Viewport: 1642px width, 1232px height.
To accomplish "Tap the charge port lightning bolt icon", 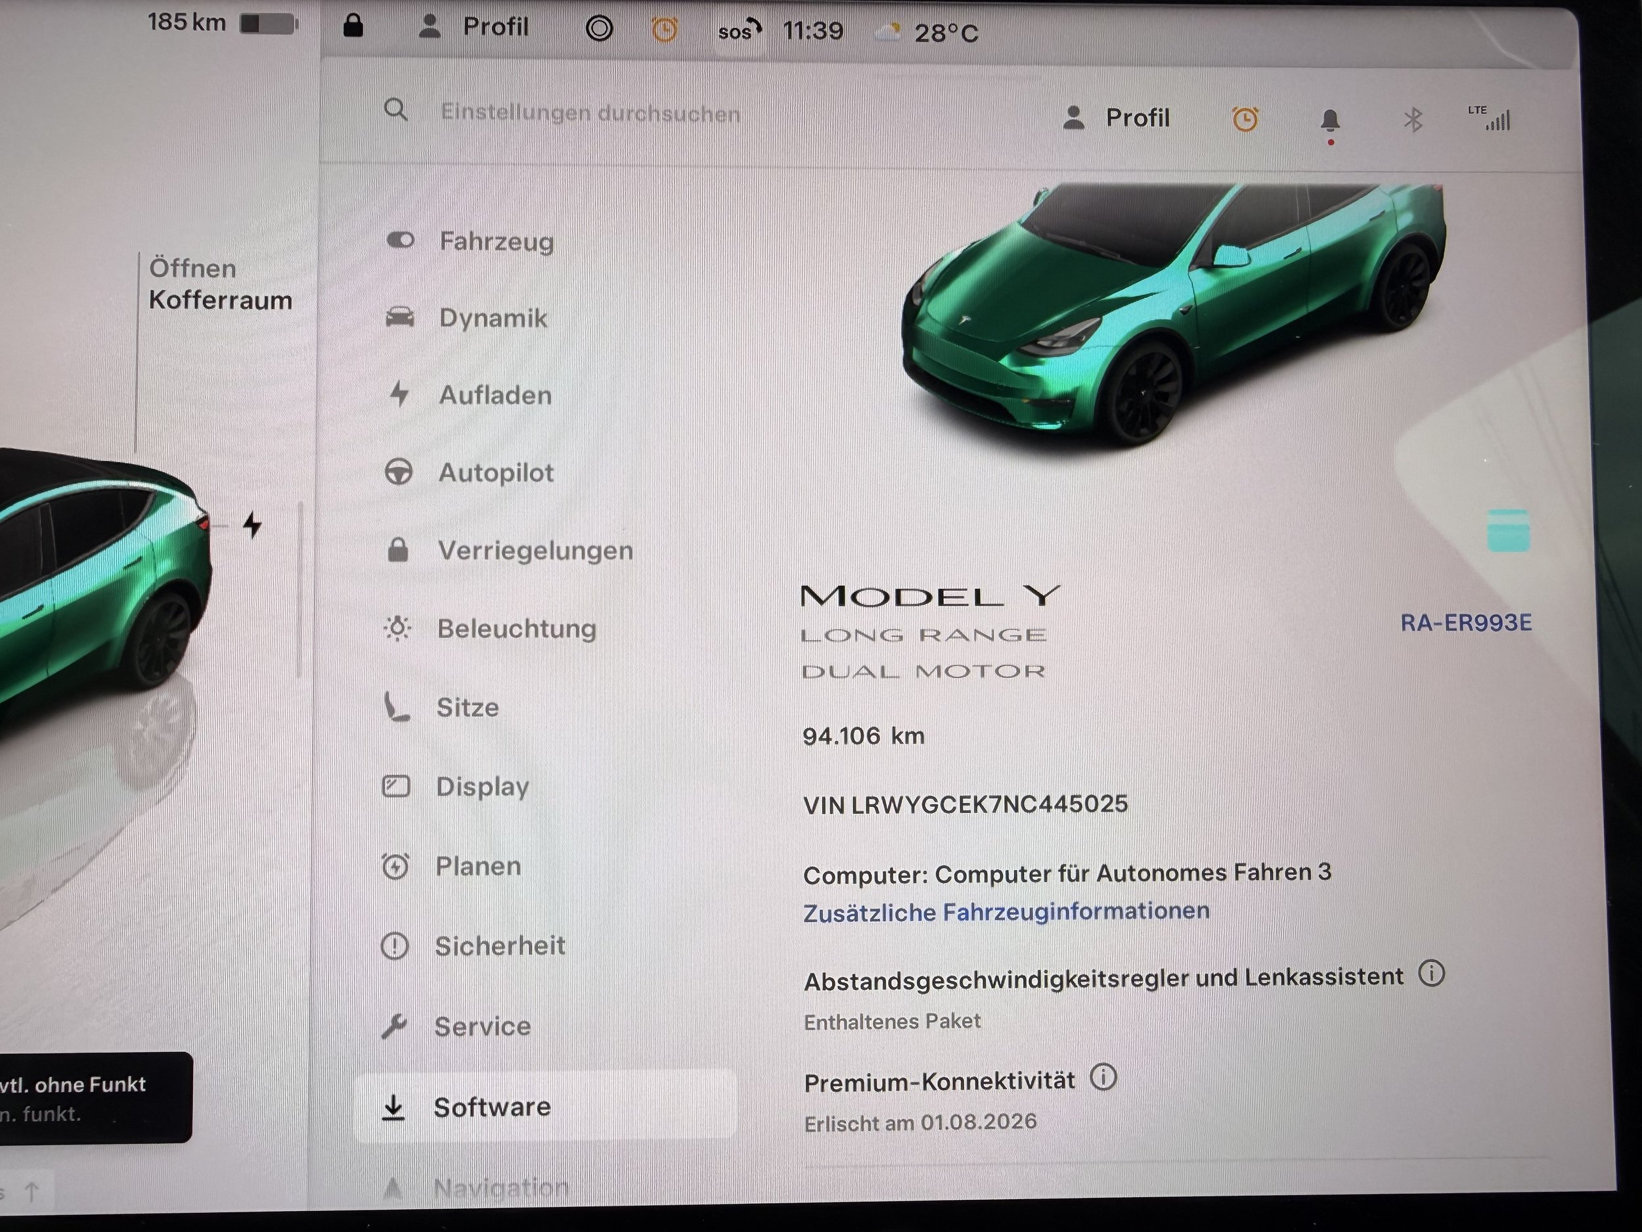I will [252, 524].
